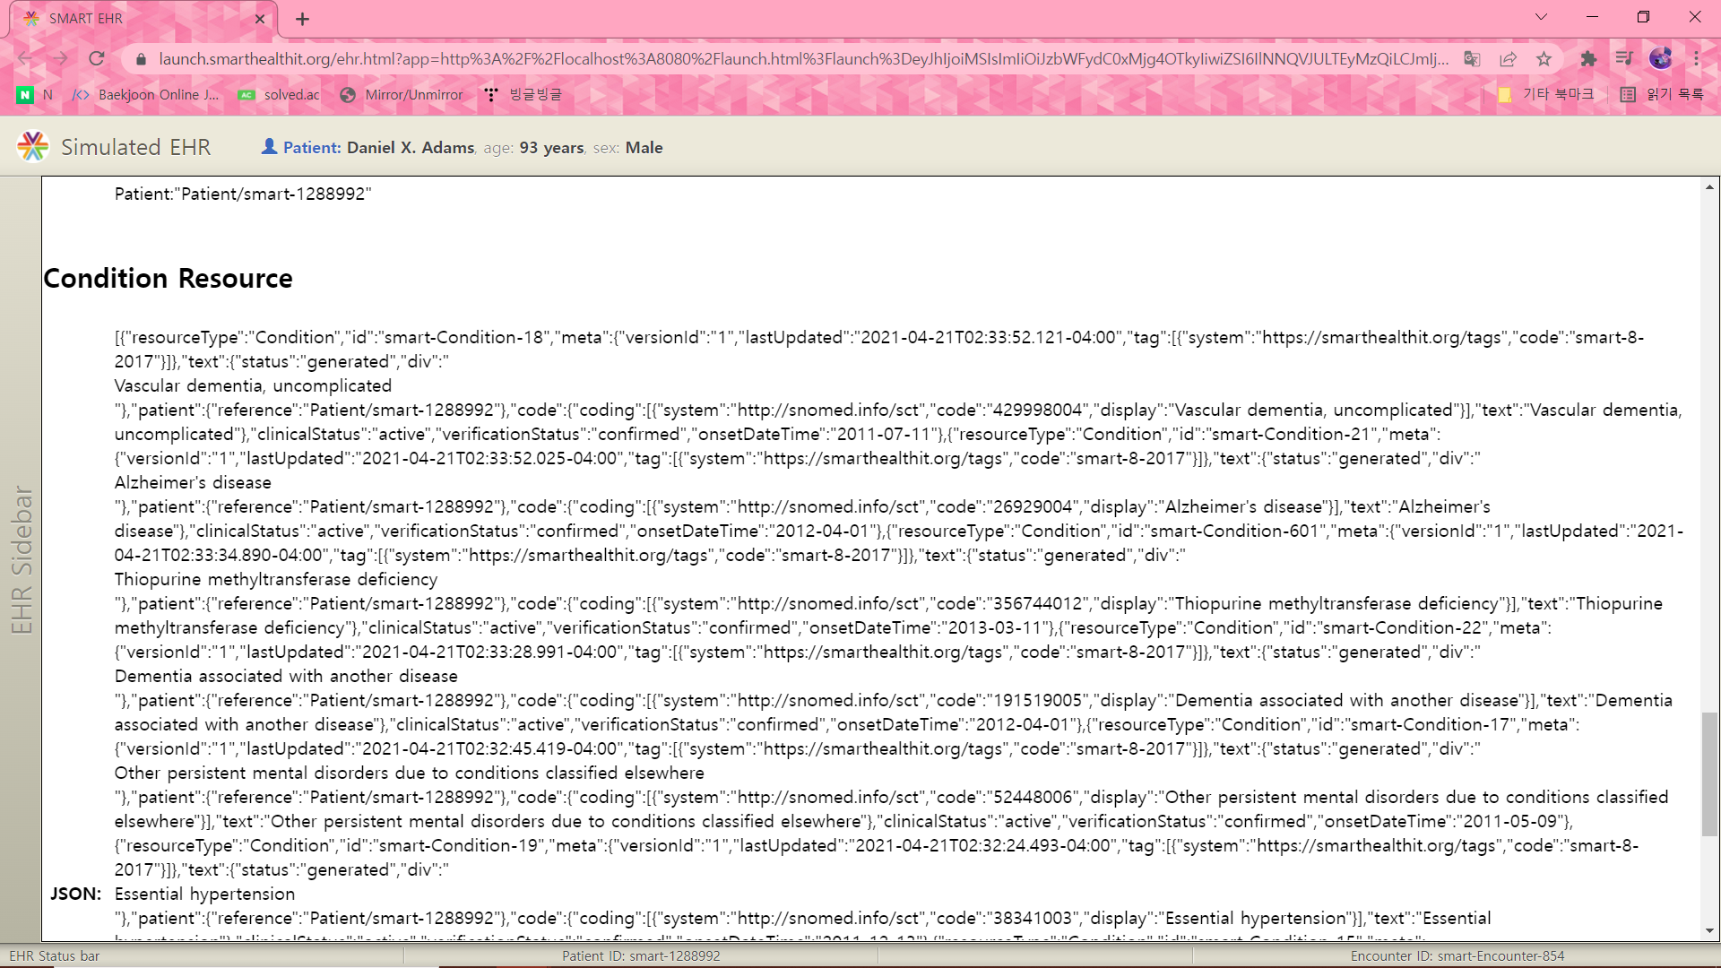Click the Chrome profile avatar
Image resolution: width=1721 pixels, height=968 pixels.
(1660, 59)
